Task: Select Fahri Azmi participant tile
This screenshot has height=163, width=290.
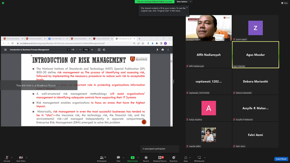Action: pos(256,135)
